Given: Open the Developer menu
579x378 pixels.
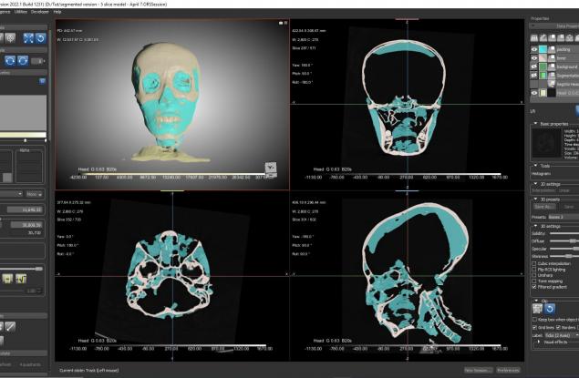Looking at the screenshot, I should tap(41, 12).
